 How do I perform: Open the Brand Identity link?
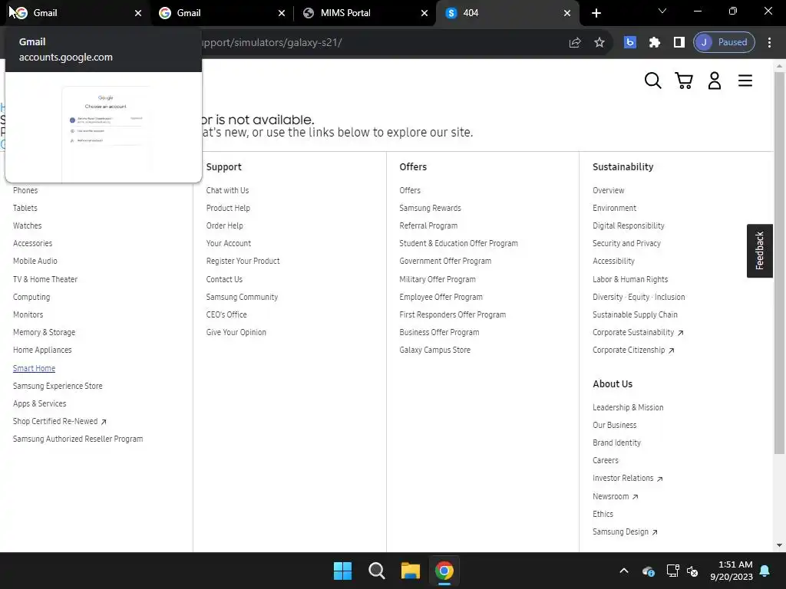point(616,443)
